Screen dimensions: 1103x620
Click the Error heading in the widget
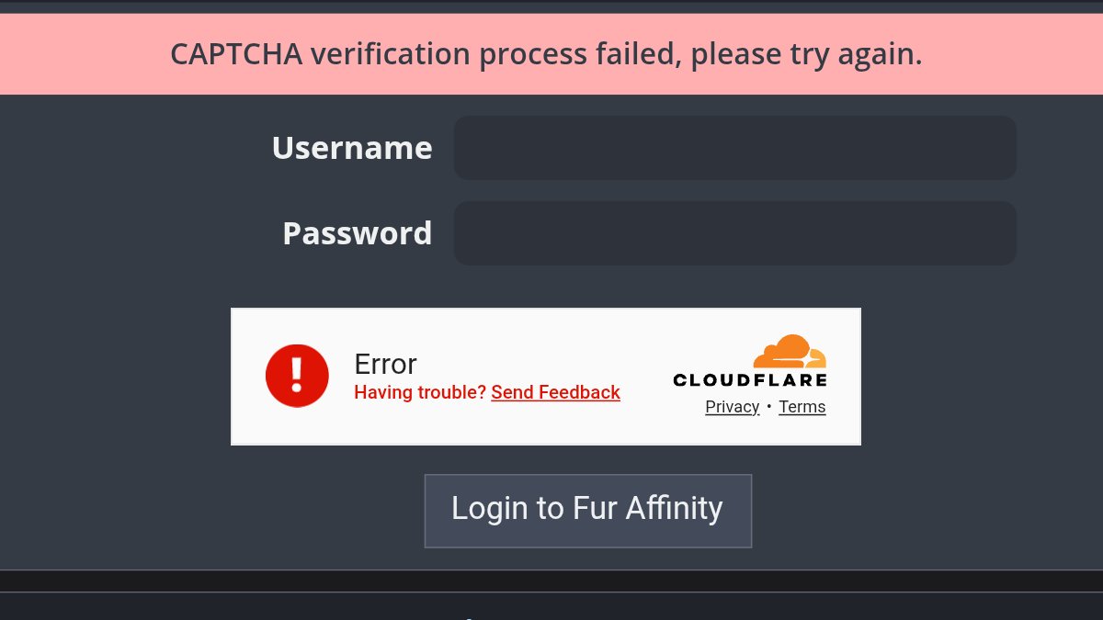pyautogui.click(x=385, y=364)
